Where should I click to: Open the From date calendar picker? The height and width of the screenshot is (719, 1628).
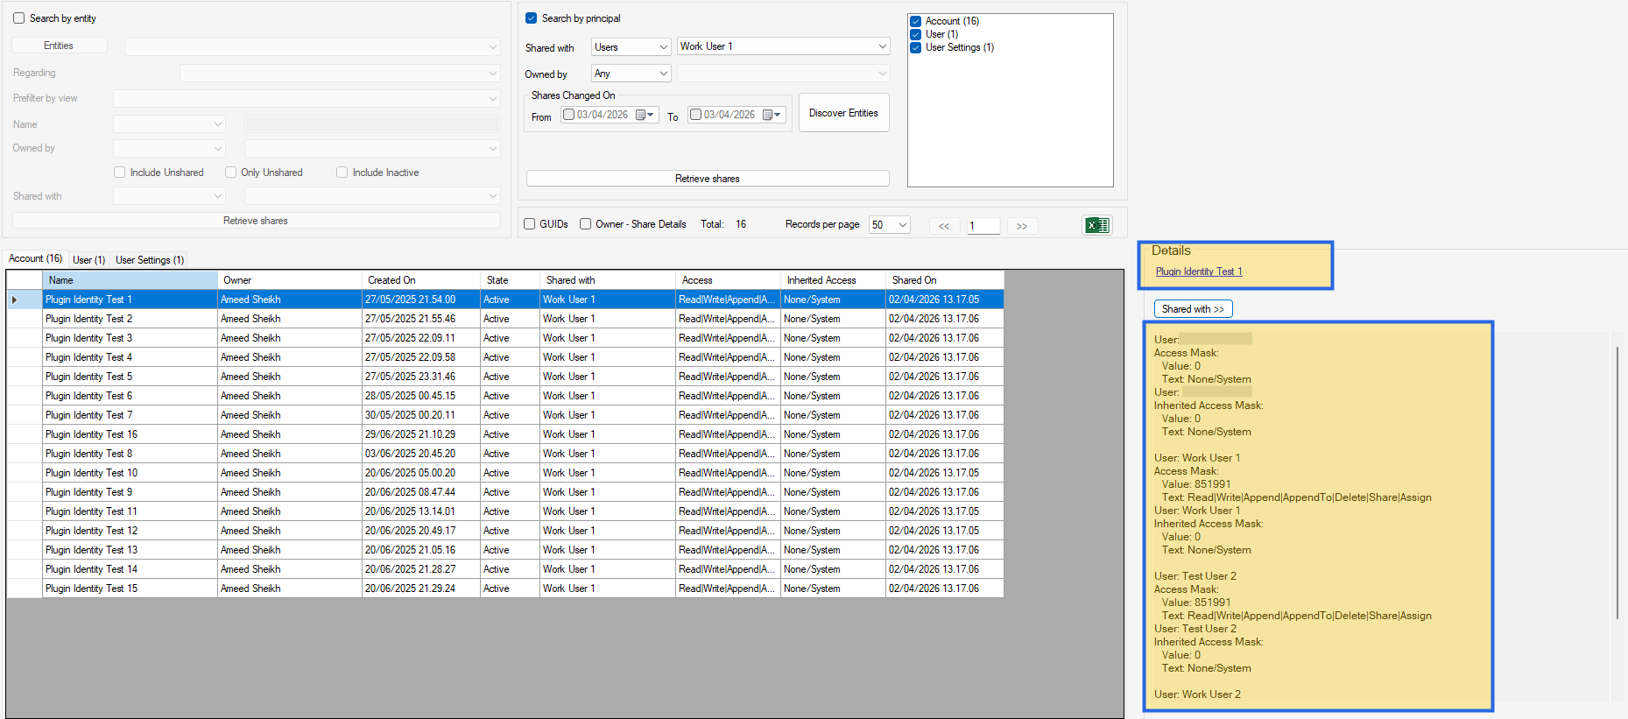coord(645,115)
